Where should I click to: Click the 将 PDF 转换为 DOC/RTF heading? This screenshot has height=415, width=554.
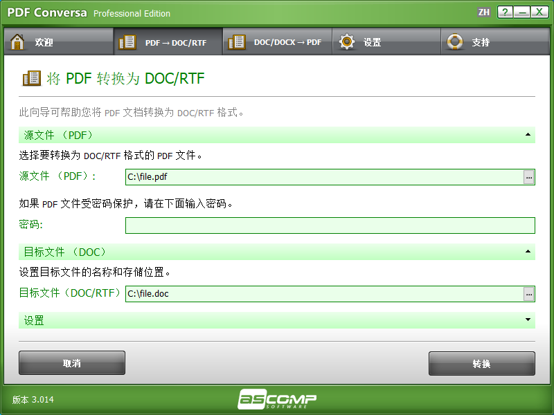[x=125, y=78]
